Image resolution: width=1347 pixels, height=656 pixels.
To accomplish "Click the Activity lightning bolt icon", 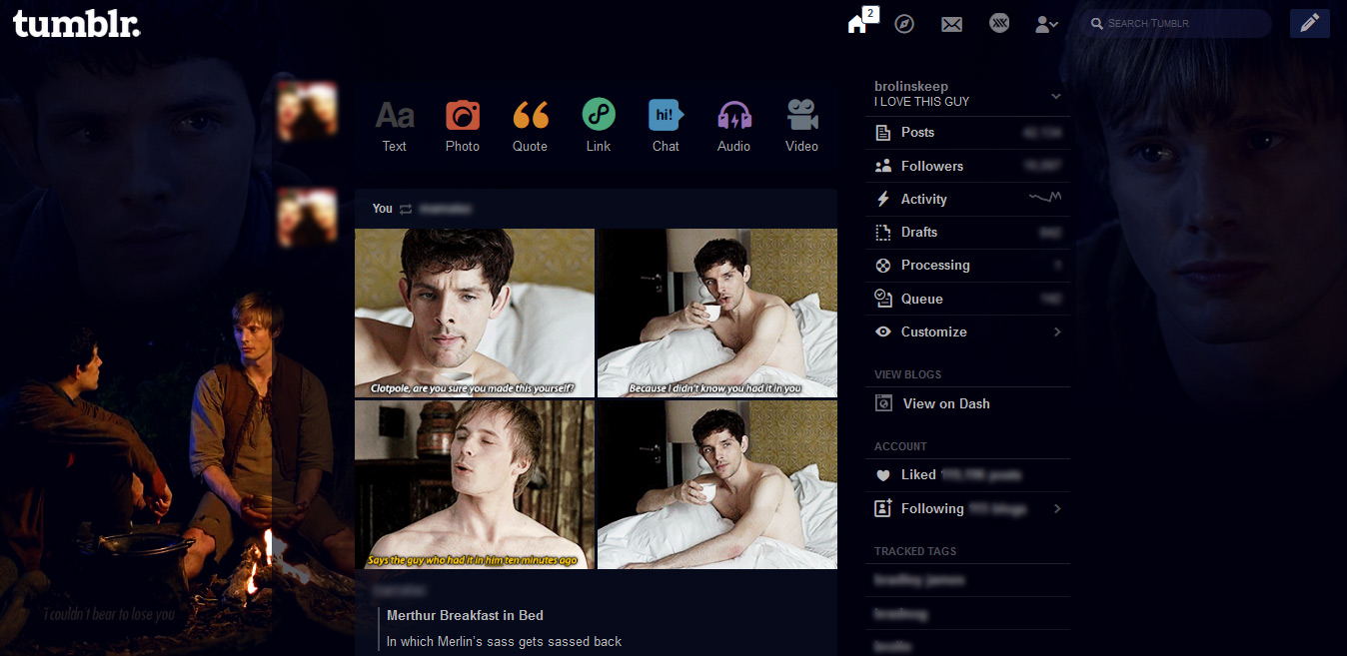I will tap(883, 199).
